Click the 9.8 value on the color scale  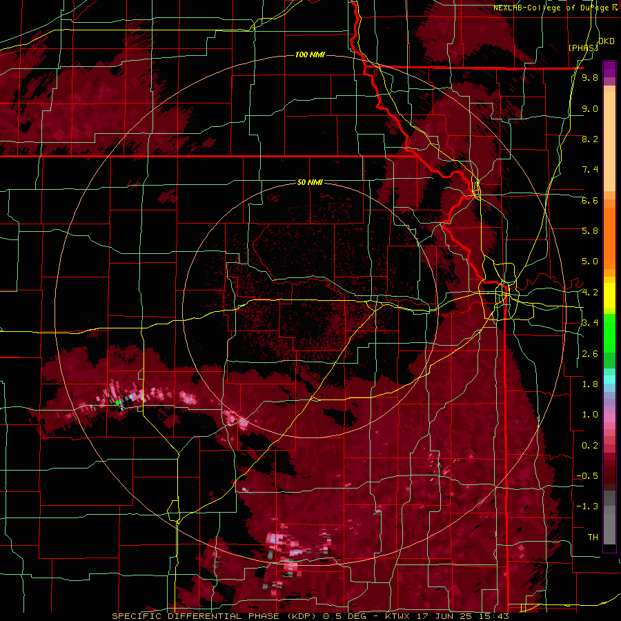590,78
